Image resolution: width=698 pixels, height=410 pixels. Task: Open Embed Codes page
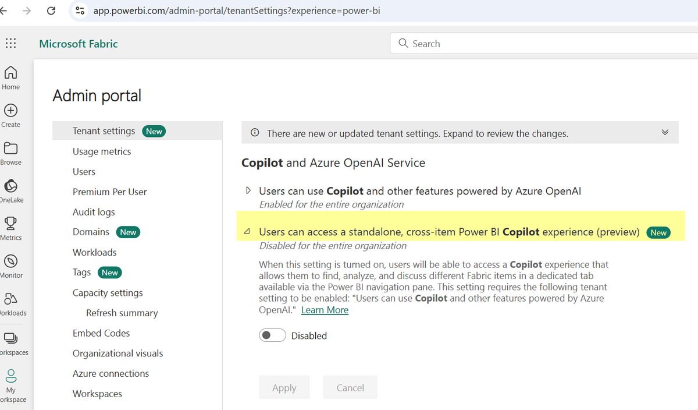pyautogui.click(x=101, y=333)
